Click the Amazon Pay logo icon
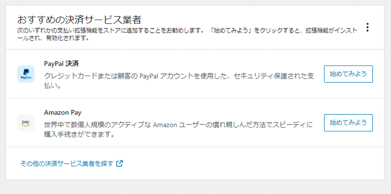Screen dimensions: 391x194 point(26,123)
